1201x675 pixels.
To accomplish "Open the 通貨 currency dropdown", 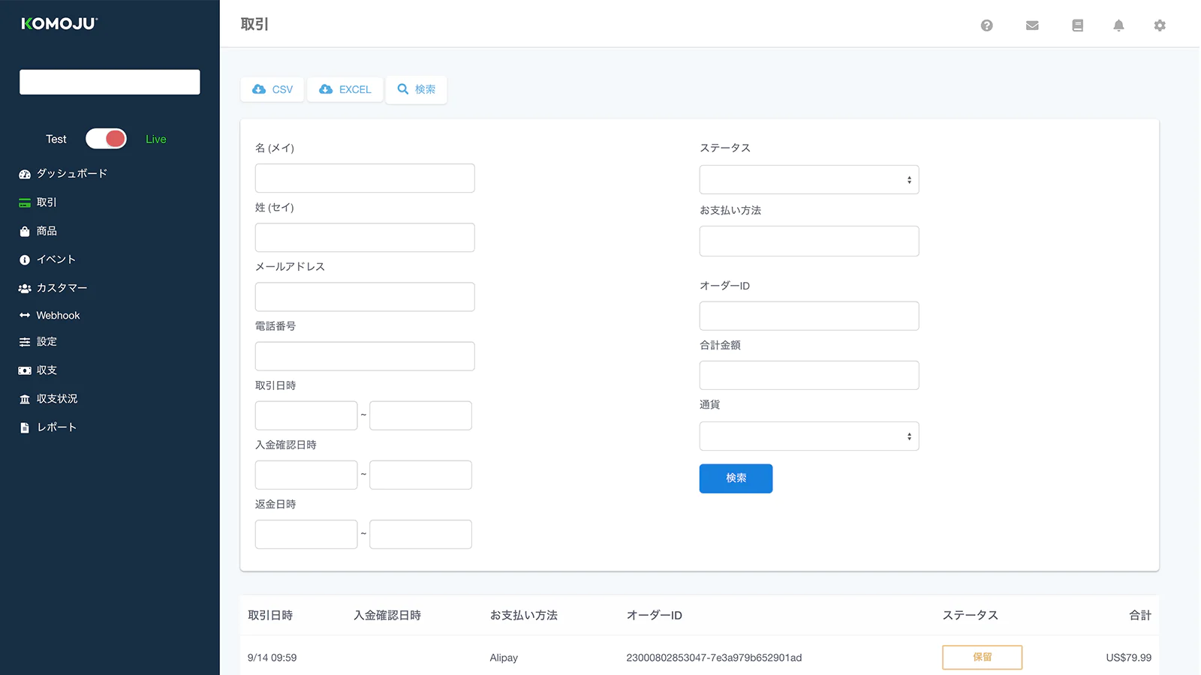I will point(808,436).
